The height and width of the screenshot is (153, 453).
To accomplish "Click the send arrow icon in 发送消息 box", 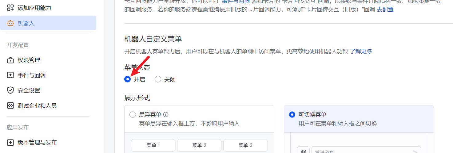I will pos(415,151).
